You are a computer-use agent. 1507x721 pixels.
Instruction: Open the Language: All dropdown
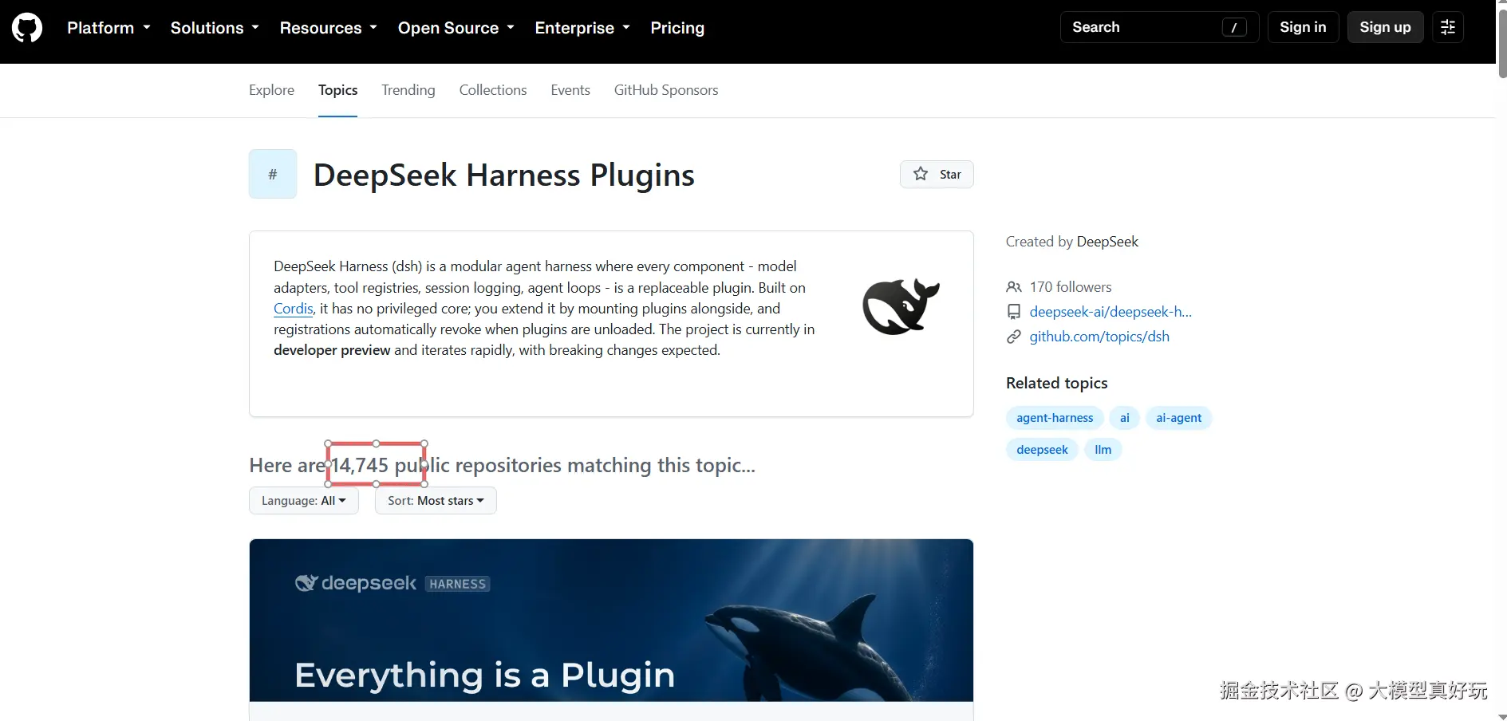(x=304, y=501)
